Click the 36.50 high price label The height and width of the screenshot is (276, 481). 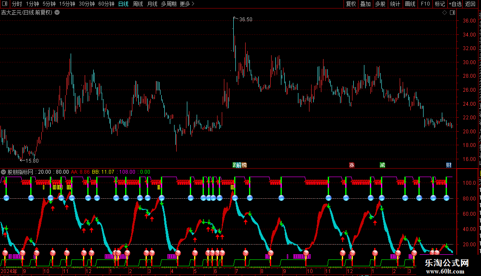[246, 19]
